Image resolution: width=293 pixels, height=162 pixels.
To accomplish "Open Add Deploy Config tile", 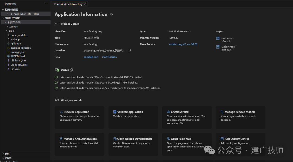I will (x=240, y=144).
